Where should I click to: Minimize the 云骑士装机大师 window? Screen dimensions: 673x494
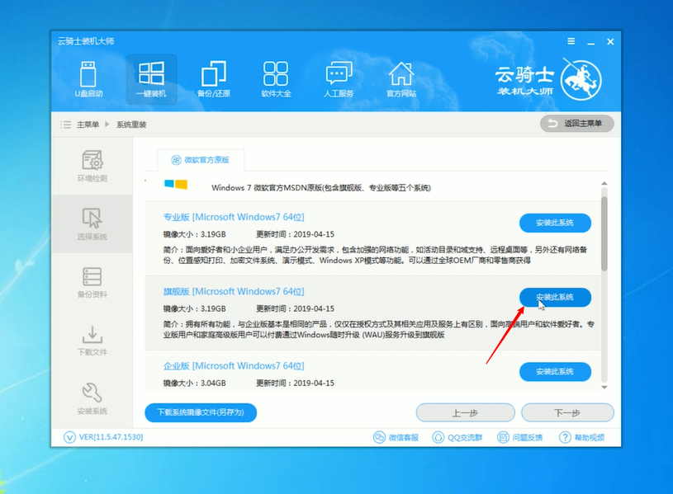(x=591, y=42)
